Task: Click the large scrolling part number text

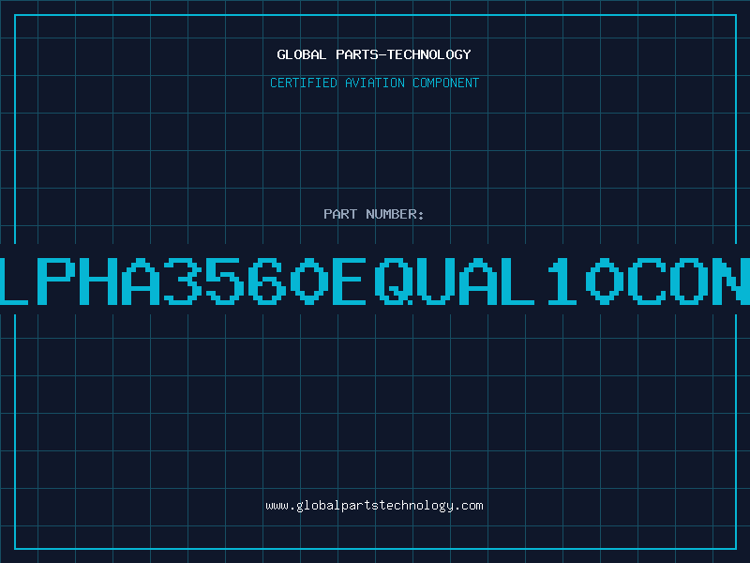Action: pyautogui.click(x=375, y=281)
